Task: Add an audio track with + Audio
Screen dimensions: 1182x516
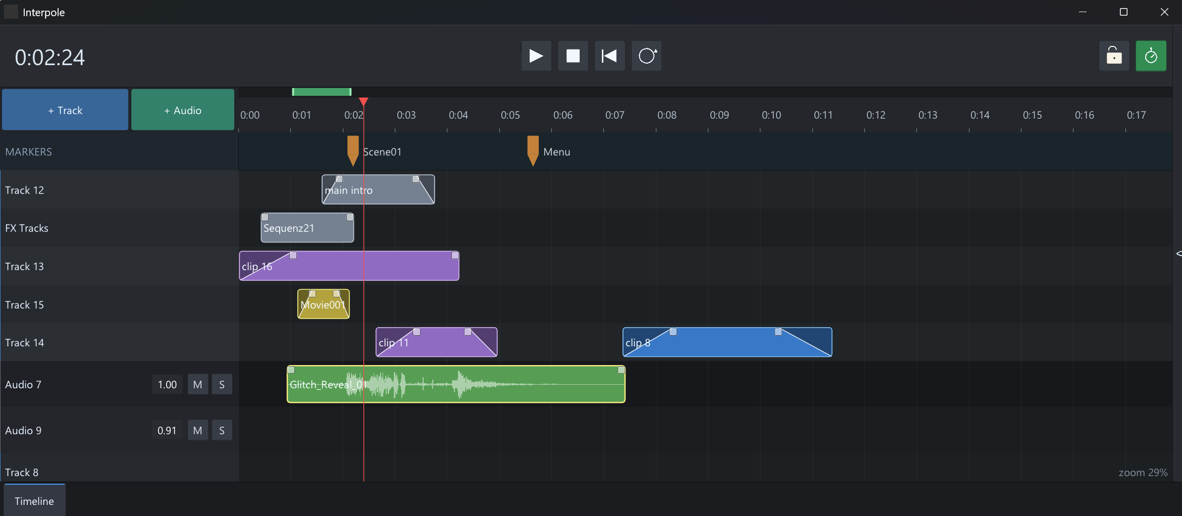Action: click(x=183, y=110)
